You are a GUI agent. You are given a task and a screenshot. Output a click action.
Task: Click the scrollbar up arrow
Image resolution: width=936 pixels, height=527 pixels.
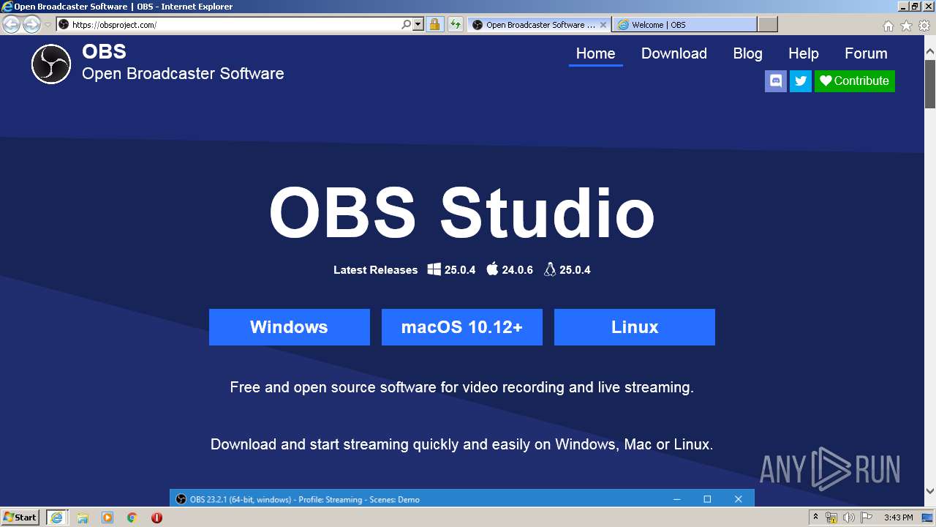pos(930,52)
